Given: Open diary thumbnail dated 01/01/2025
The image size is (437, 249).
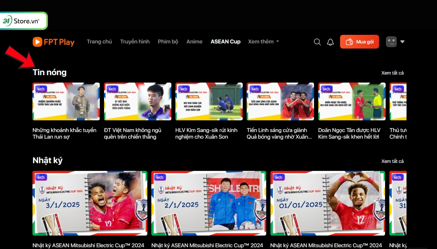Looking at the screenshot, I should click(328, 203).
